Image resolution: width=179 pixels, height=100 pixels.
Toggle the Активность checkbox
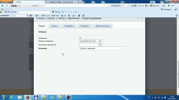tap(80, 38)
